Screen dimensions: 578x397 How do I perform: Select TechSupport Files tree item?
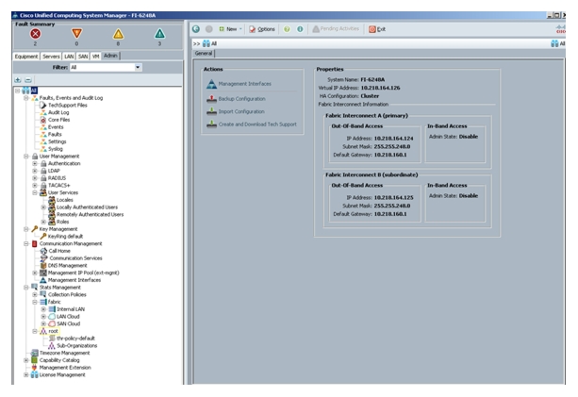(68, 105)
